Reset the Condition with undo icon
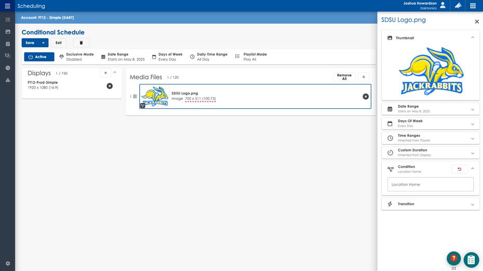483x271 pixels. tap(459, 169)
